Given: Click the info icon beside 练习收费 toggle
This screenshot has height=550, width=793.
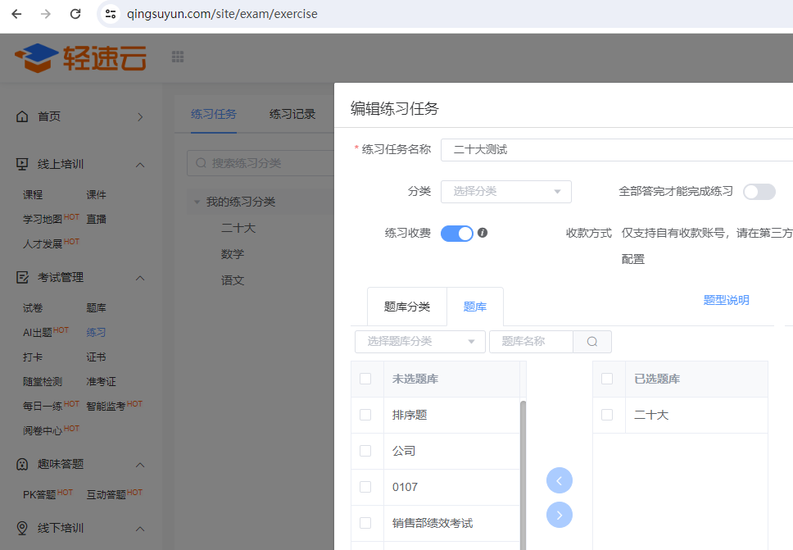Looking at the screenshot, I should [483, 233].
